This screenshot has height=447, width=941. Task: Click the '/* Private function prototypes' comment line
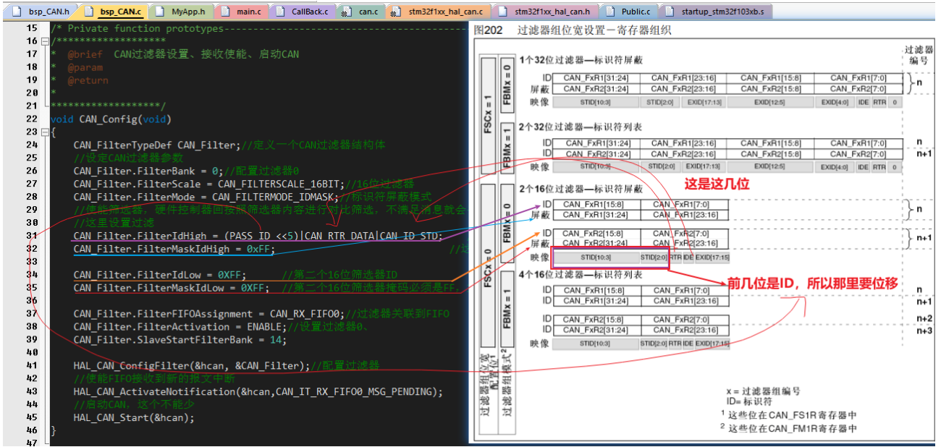257,28
